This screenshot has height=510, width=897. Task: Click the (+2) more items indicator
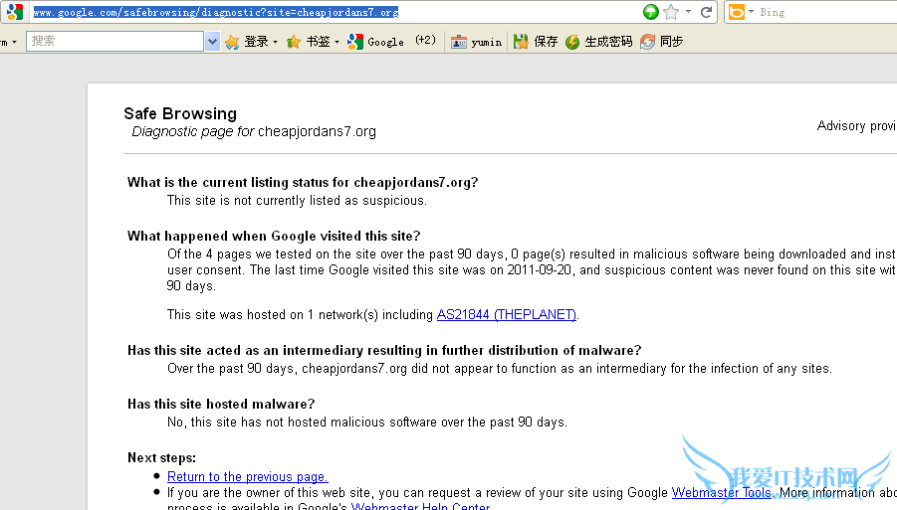tap(425, 40)
